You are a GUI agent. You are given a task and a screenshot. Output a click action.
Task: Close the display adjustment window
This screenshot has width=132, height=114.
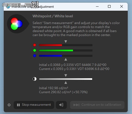tap(122, 6)
